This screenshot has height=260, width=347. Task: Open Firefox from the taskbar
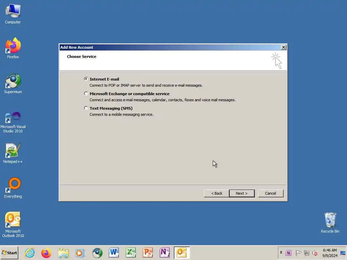coord(46,253)
